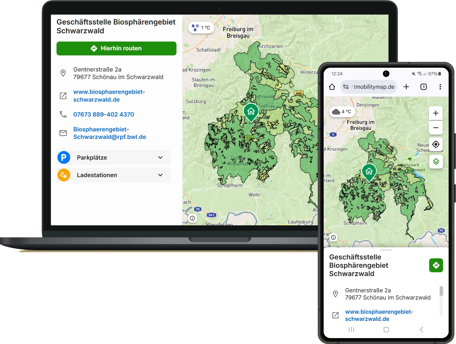Click the external link icon on laptop panel
Screen dimensions: 456x344
tap(63, 96)
